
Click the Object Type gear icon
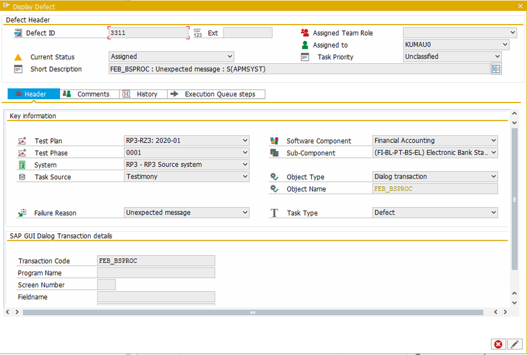pos(274,176)
